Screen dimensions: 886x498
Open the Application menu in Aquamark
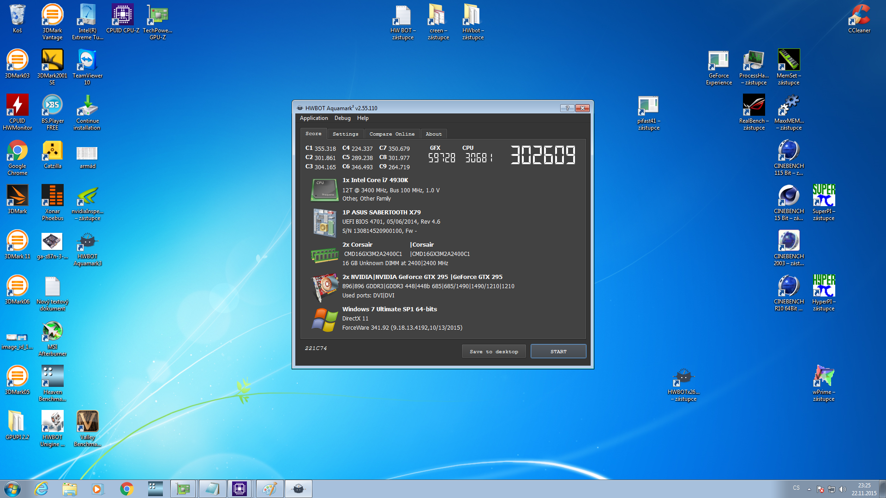coord(314,118)
